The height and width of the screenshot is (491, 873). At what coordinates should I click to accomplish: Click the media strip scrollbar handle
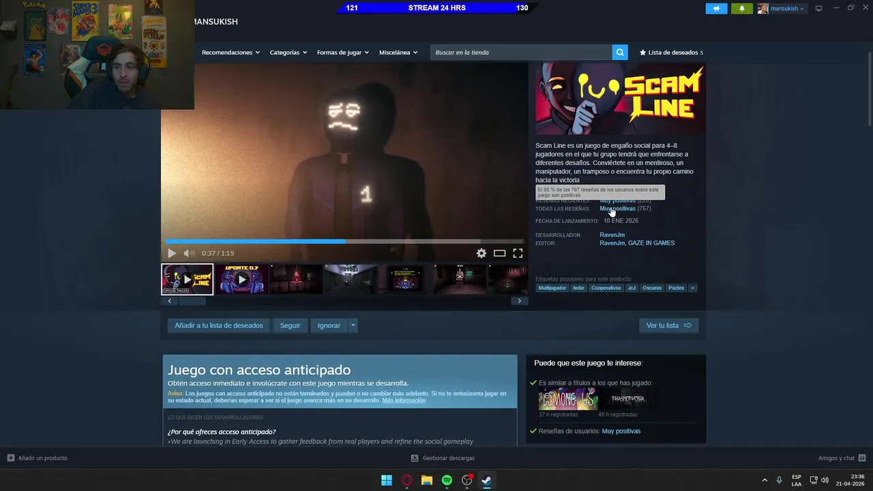tap(192, 301)
